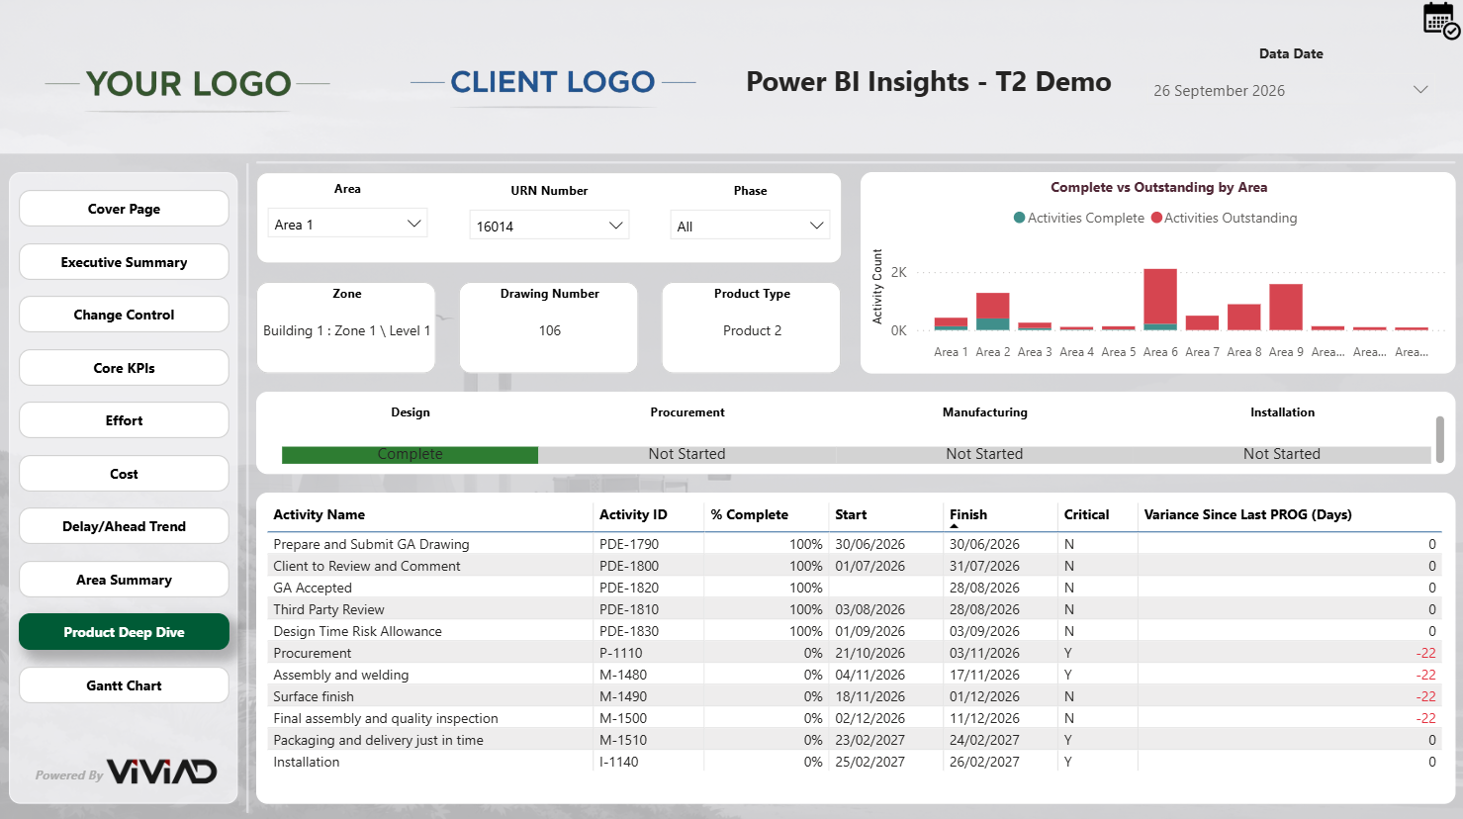Open the Gantt Chart page

tap(124, 685)
